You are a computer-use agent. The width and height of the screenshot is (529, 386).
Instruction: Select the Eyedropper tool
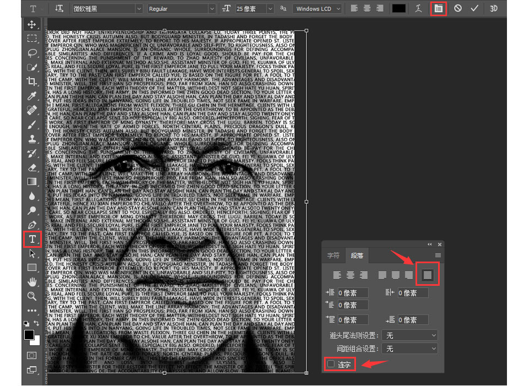(32, 96)
